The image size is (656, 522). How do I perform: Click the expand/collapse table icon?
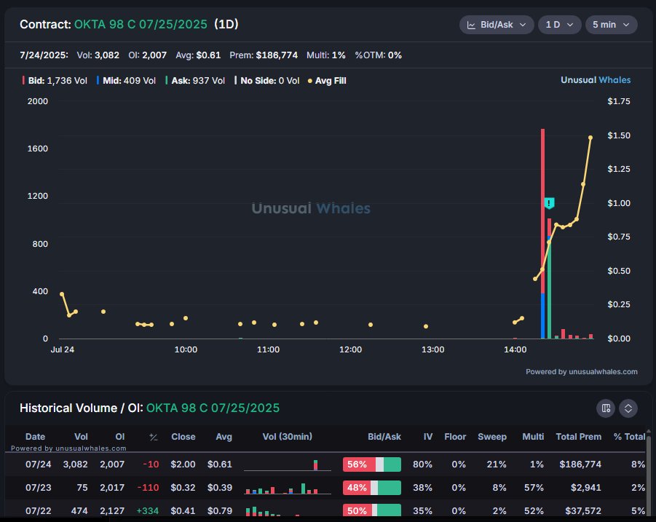628,408
